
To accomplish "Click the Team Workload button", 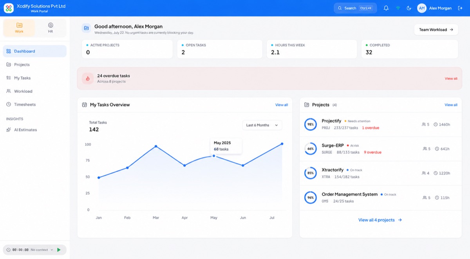I will coord(436,30).
